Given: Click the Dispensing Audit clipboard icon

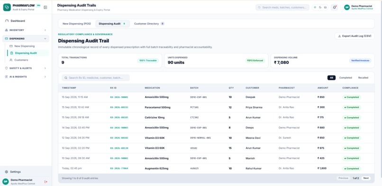Looking at the screenshot, I should [x=11, y=53].
